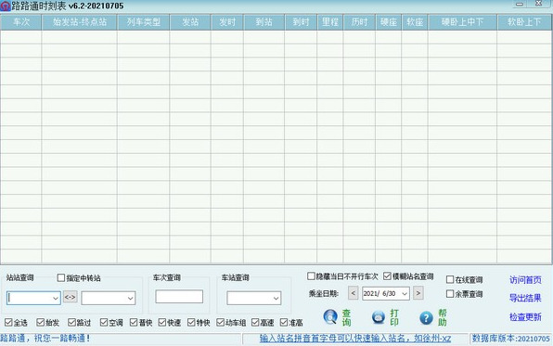This screenshot has height=346, width=553.
Task: Toggle the 特快 checkbox
Action: coord(191,322)
